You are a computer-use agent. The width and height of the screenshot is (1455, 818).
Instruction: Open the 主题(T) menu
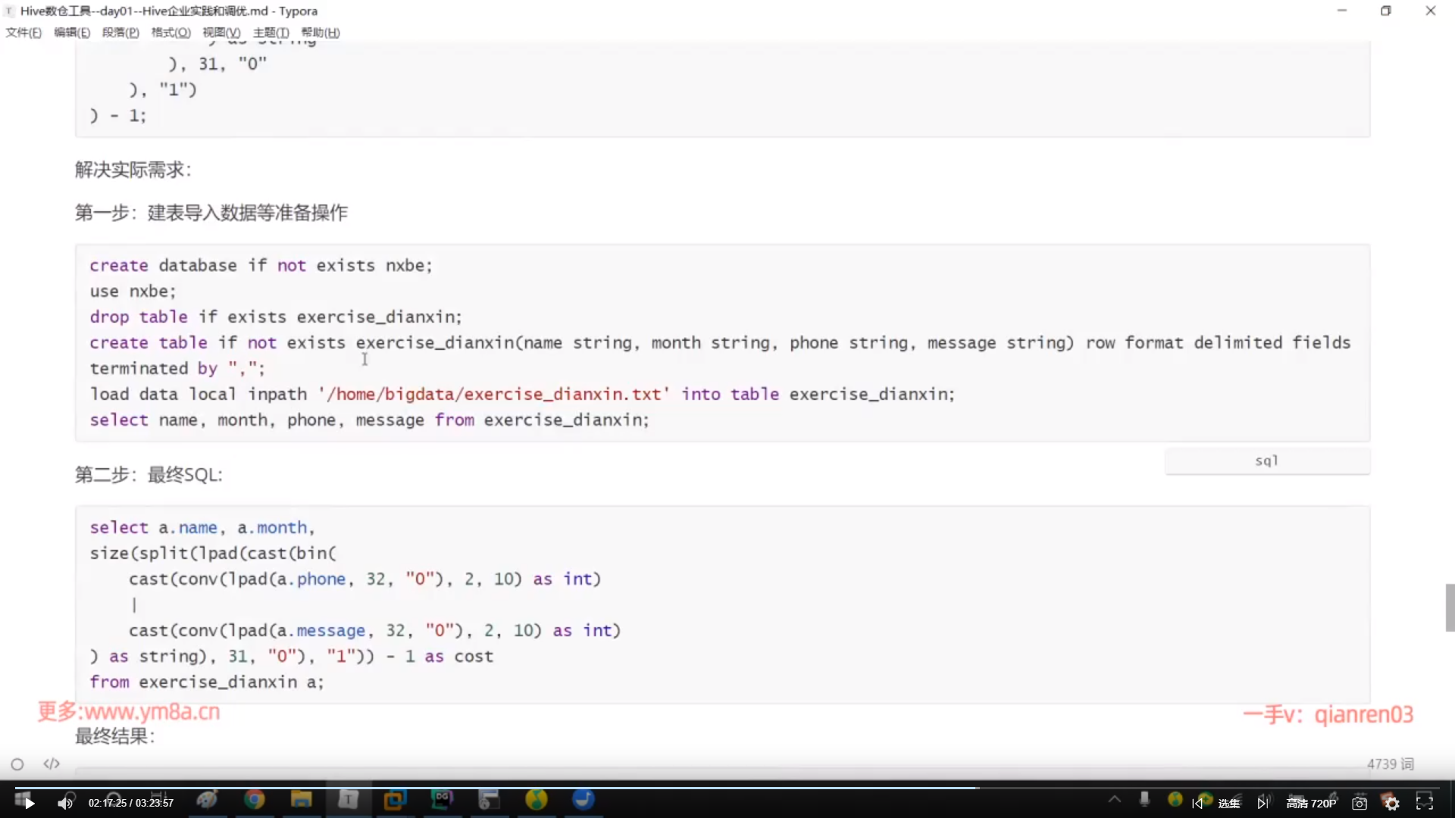(x=271, y=33)
